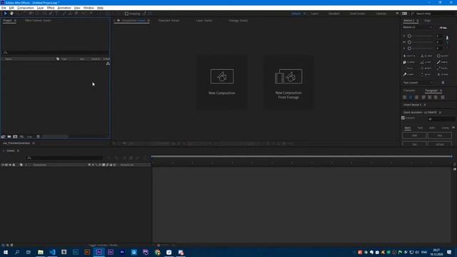Select left align paragraph button
The width and height of the screenshot is (457, 257).
point(405,97)
